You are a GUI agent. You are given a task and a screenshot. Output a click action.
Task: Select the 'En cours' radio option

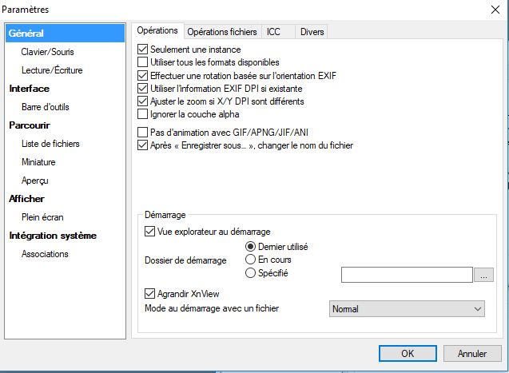251,260
